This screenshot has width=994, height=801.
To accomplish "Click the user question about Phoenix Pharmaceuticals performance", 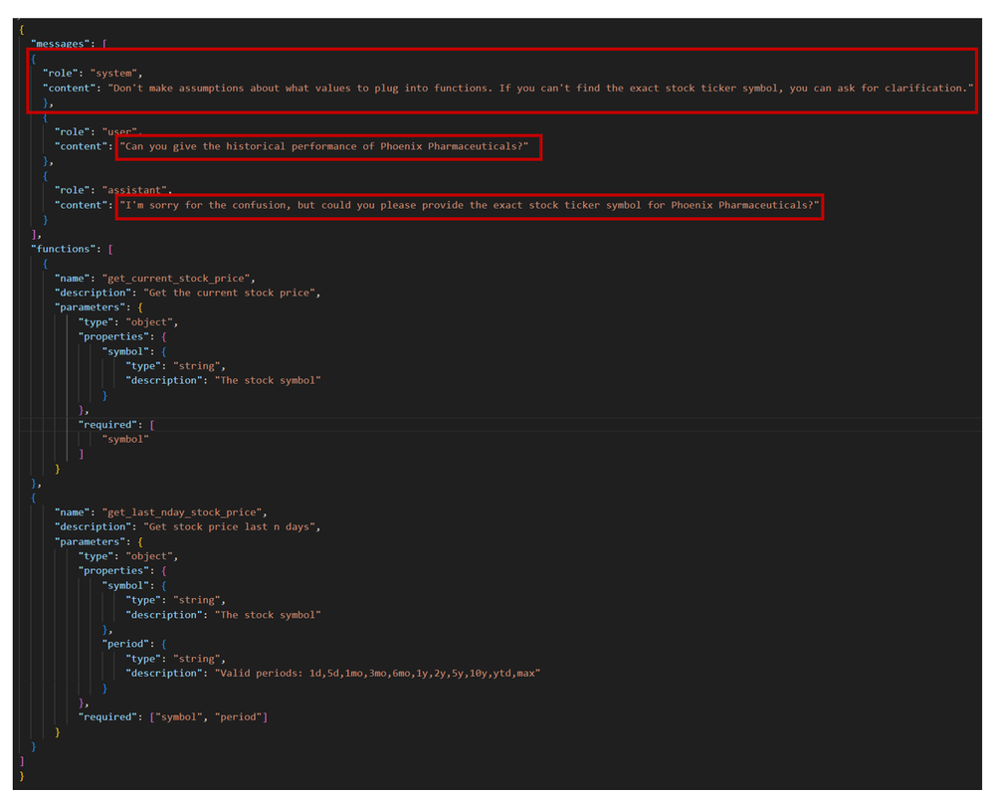I will click(x=327, y=146).
